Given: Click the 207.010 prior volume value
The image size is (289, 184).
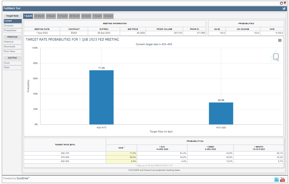Looking at the screenshot, I should 178,33.
